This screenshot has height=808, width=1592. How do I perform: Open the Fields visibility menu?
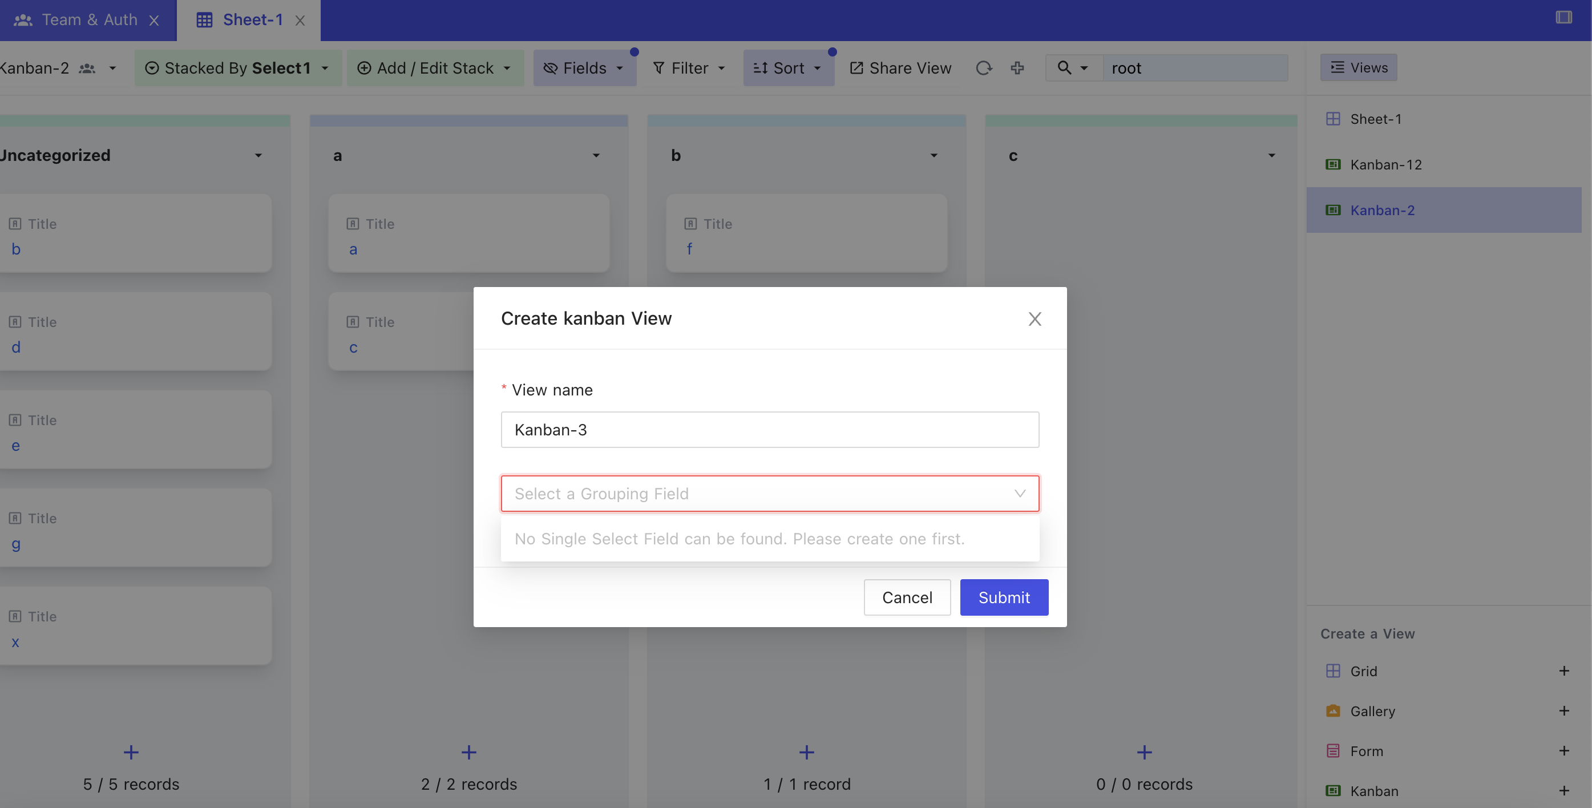[x=583, y=67]
